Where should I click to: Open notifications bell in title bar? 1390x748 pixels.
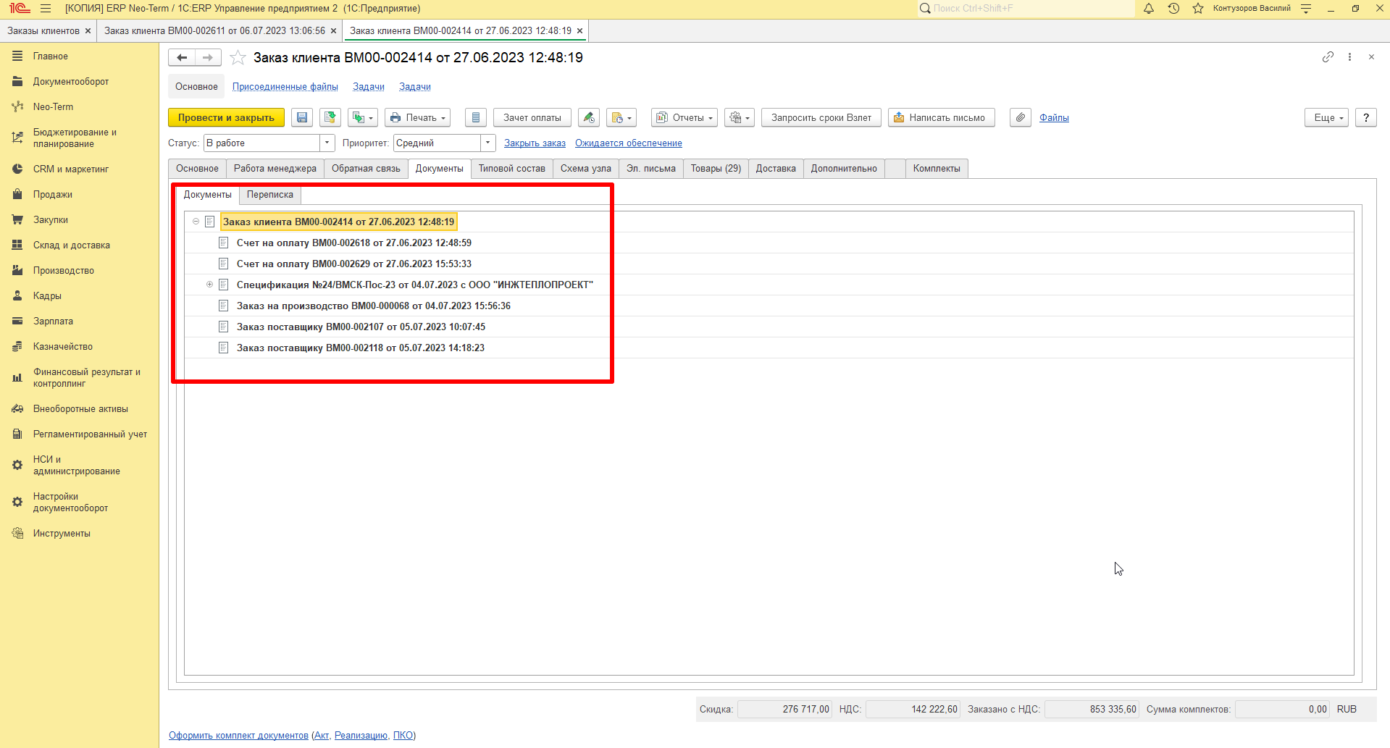point(1149,9)
